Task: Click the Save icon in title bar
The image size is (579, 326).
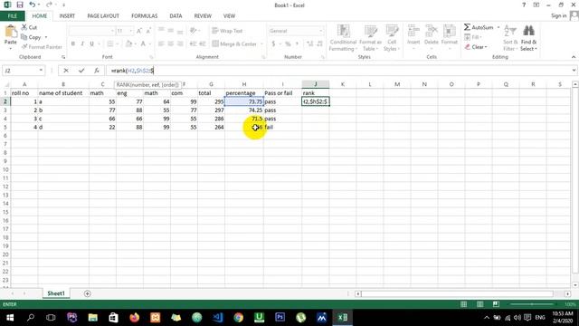Action: tap(20, 5)
